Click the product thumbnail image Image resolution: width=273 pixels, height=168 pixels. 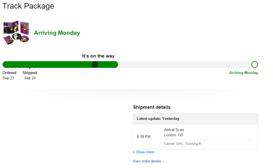coord(16,33)
